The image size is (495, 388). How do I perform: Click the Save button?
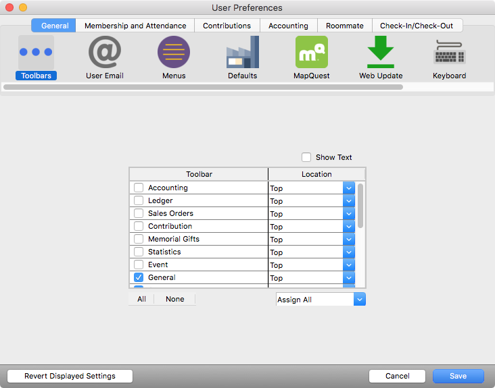pos(458,376)
